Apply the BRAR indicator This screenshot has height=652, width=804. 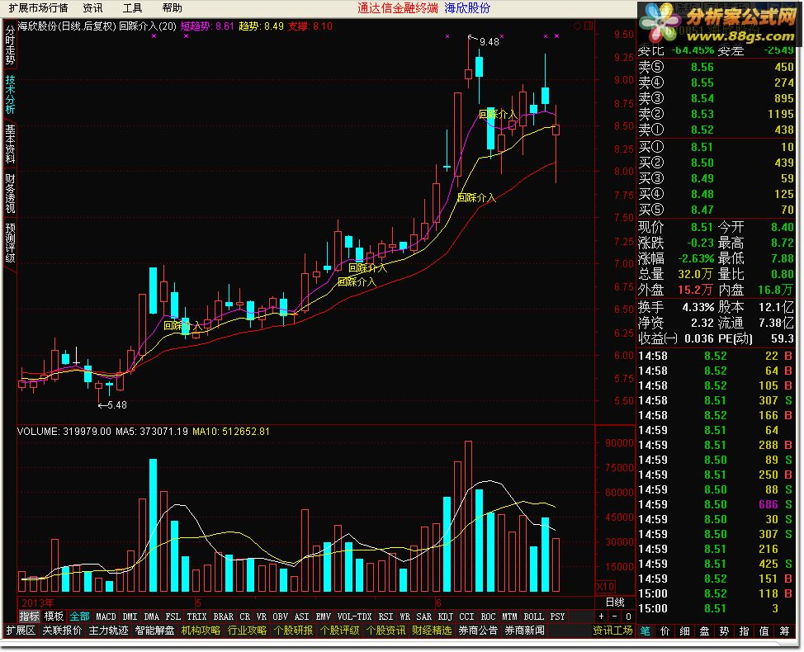223,617
